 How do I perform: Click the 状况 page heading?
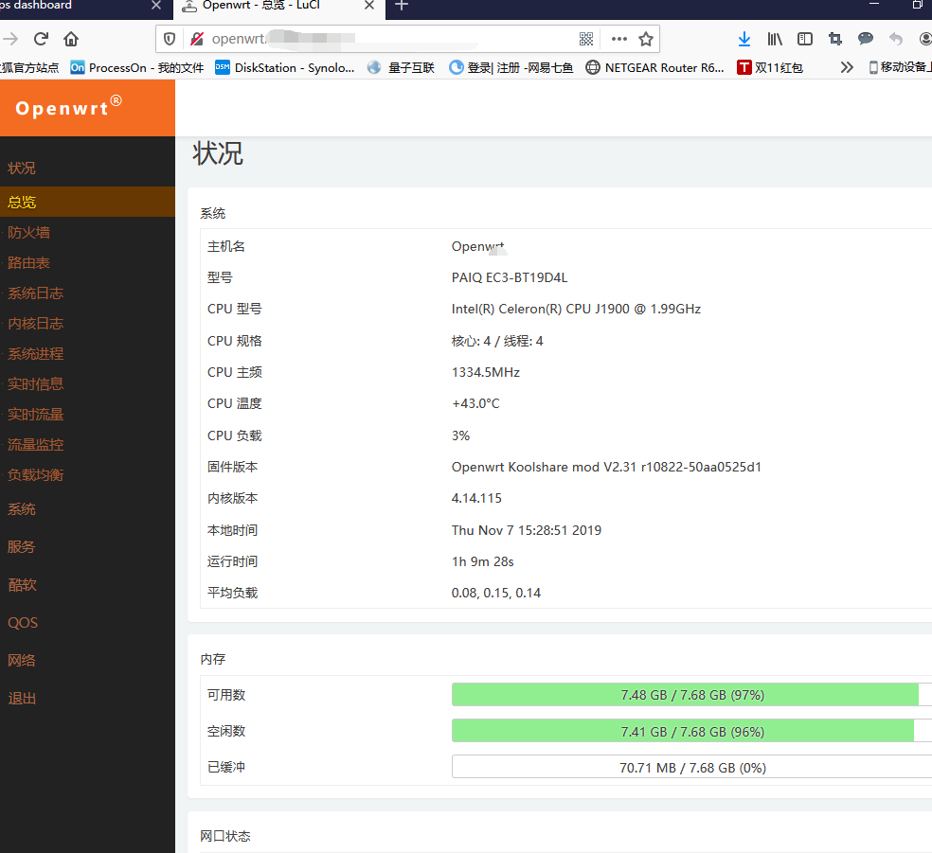pos(218,154)
